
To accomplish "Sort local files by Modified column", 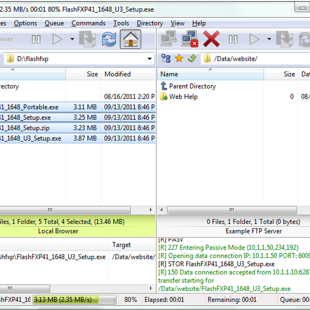I will pos(118,74).
